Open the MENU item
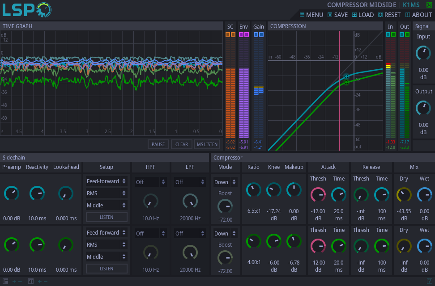435x286 pixels. point(311,15)
